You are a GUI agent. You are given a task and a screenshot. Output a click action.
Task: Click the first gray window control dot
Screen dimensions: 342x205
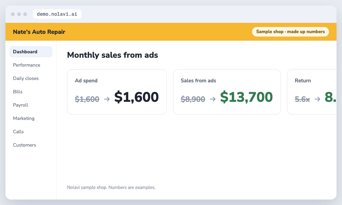tap(13, 14)
